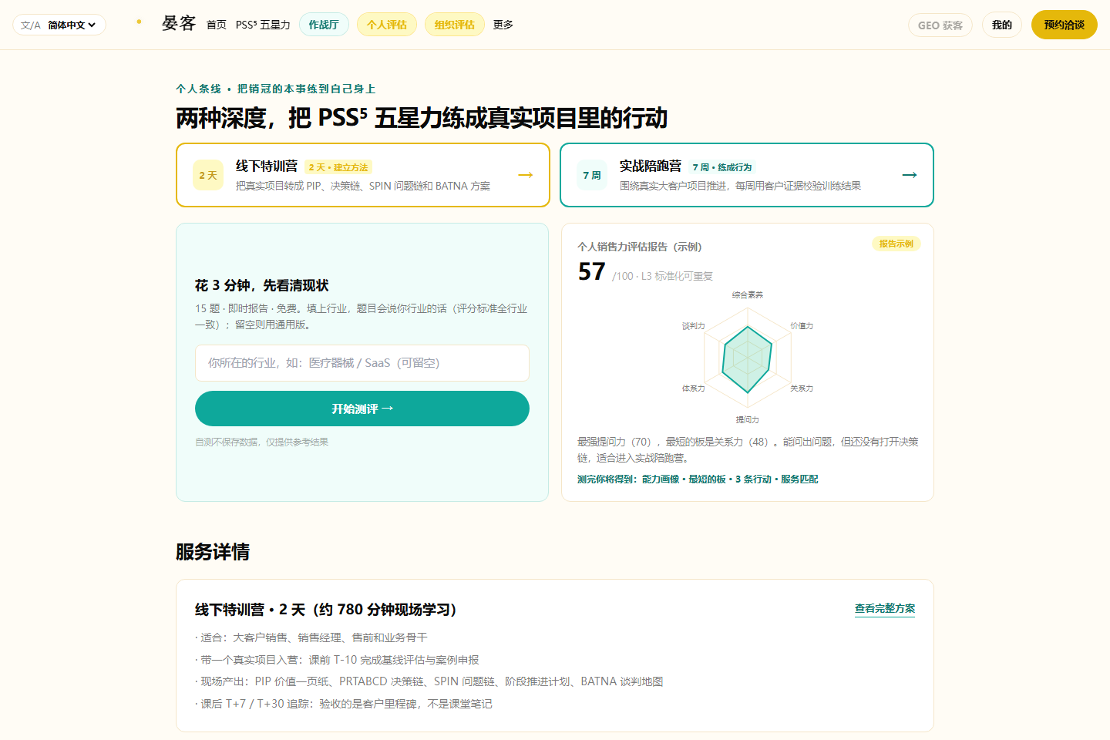Click the 谈判力 radar axis label
Screen dimensions: 1110x740
[694, 326]
